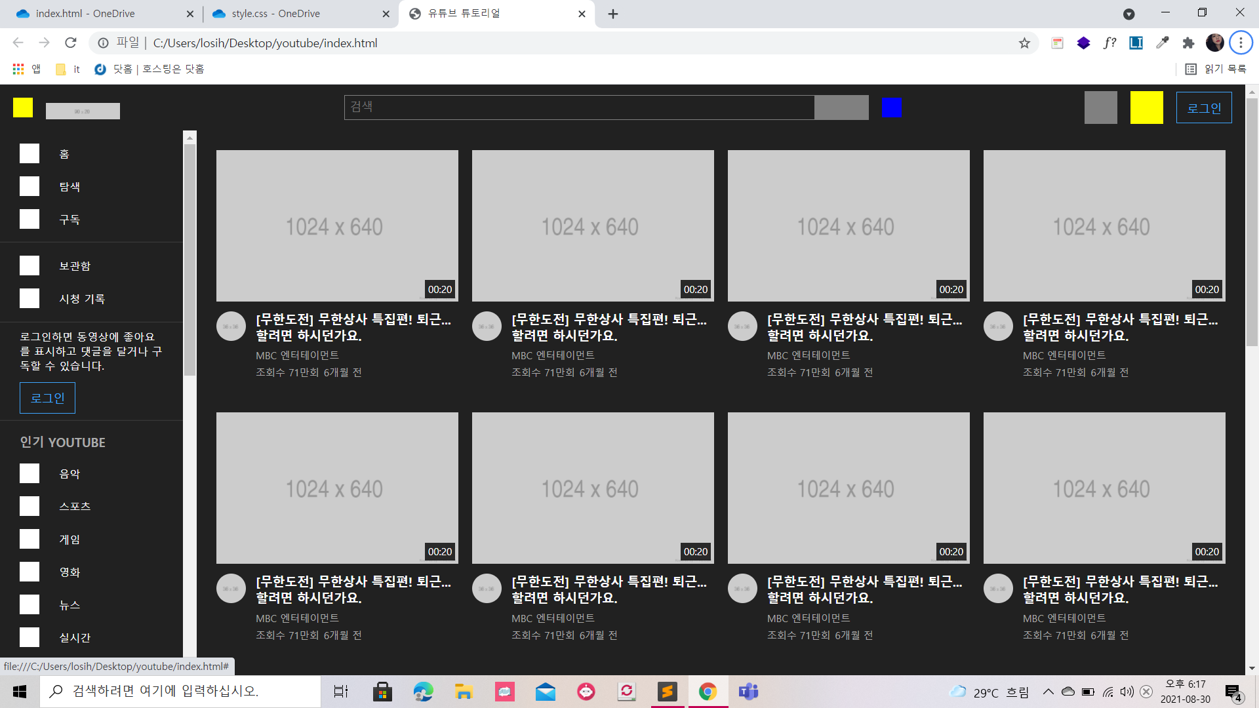Show hidden system tray icons
Screen dimensions: 1259x708
pyautogui.click(x=1048, y=692)
